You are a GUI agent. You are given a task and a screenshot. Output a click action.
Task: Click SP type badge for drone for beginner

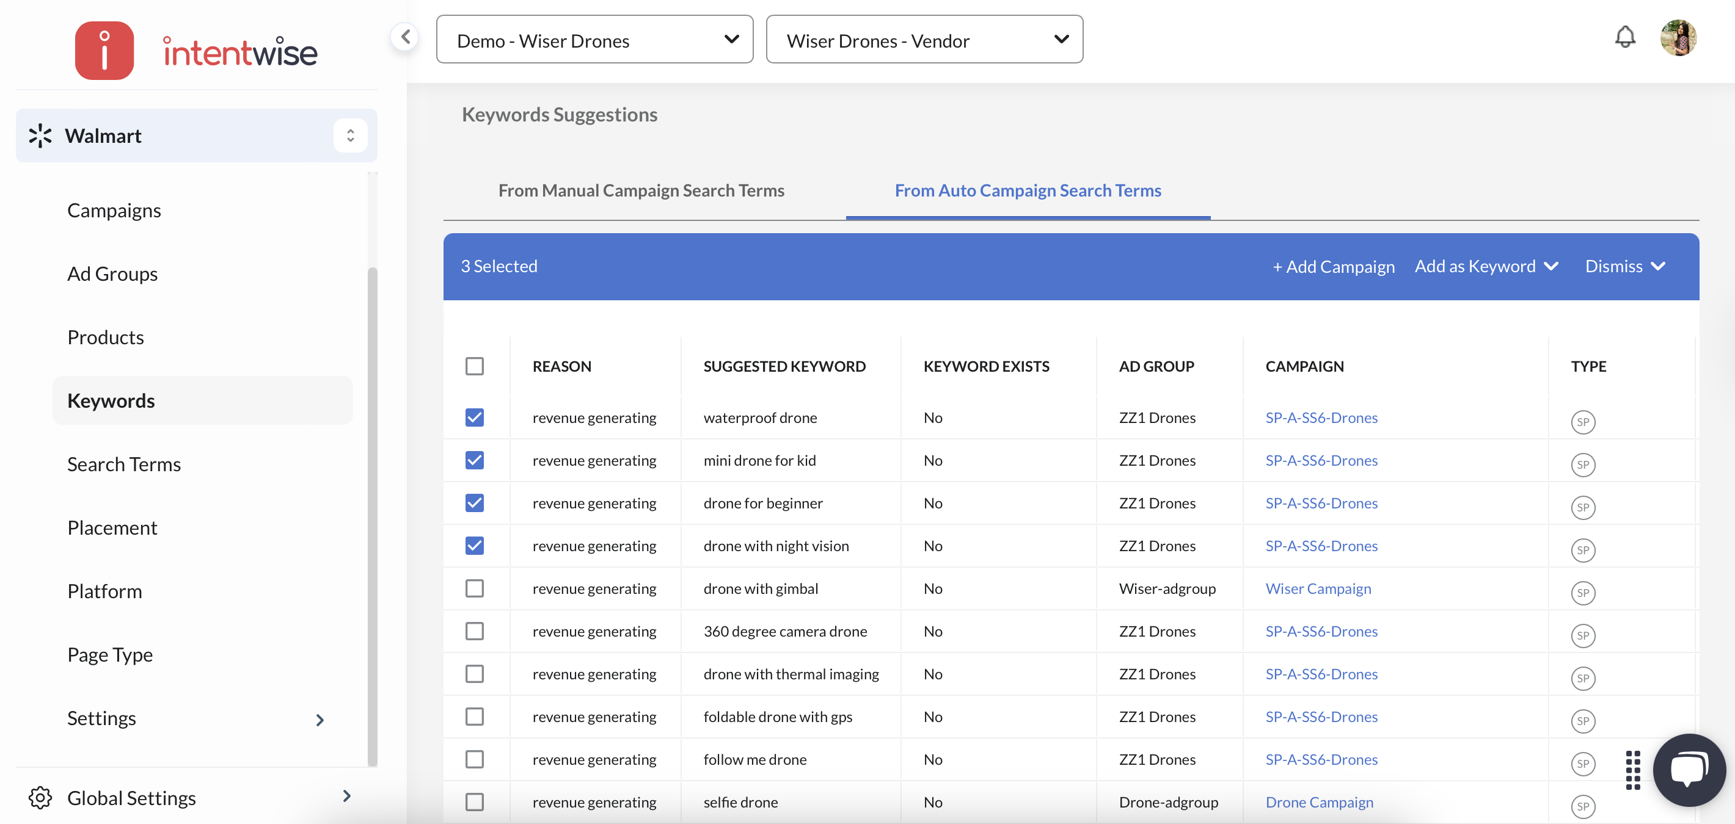(x=1583, y=507)
